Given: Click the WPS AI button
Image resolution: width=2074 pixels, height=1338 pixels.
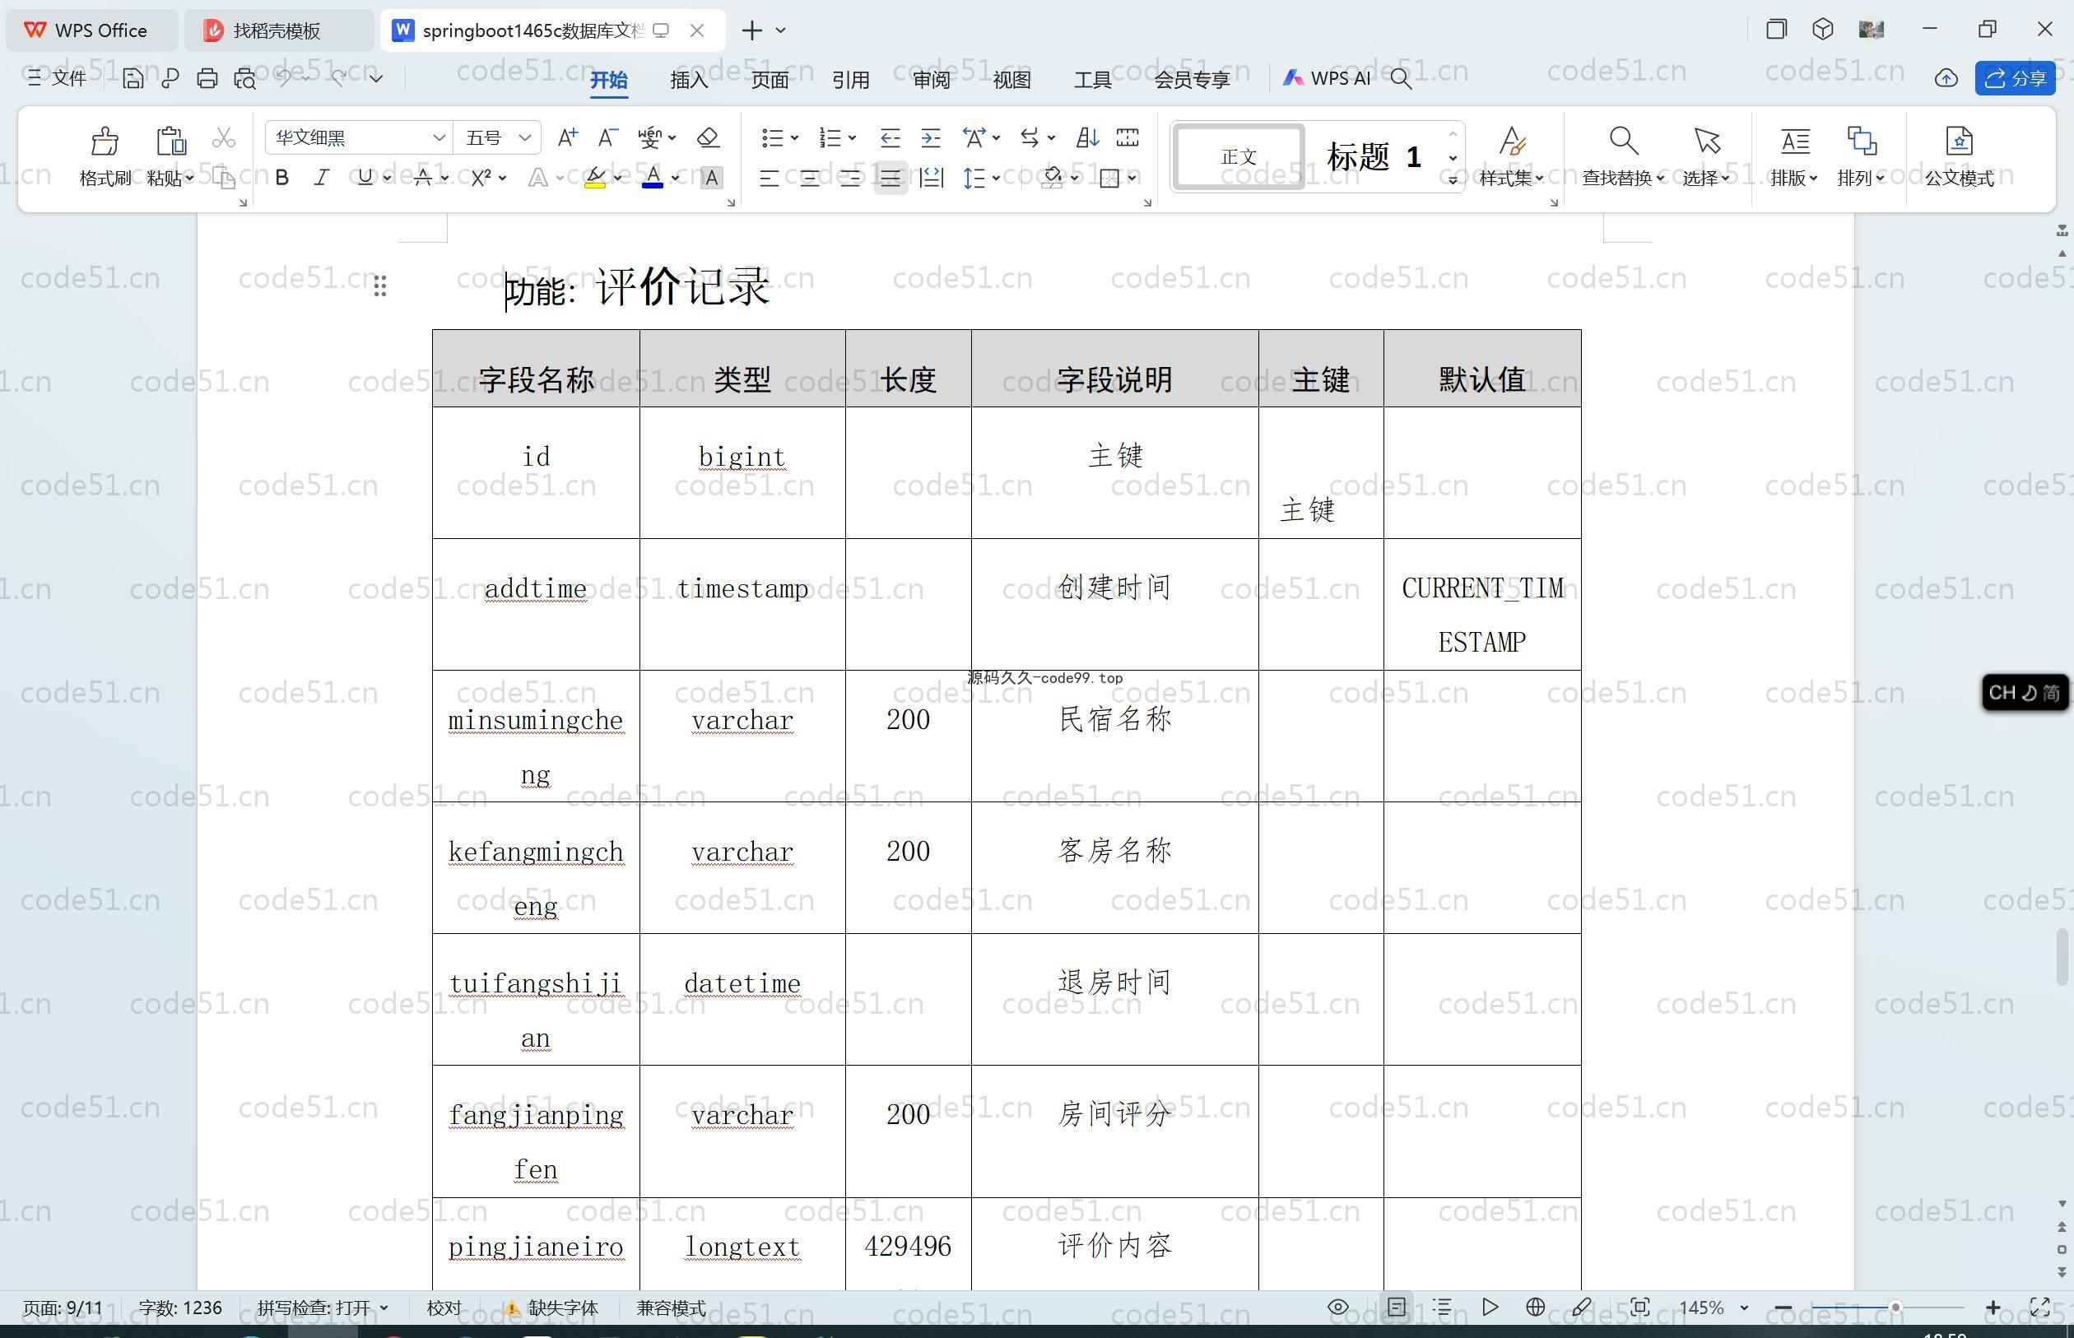Looking at the screenshot, I should click(1326, 78).
